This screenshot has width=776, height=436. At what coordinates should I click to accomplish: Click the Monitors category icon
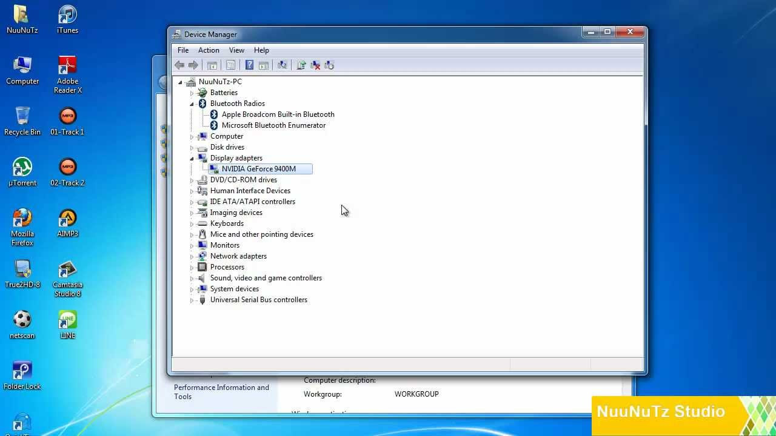pos(202,245)
